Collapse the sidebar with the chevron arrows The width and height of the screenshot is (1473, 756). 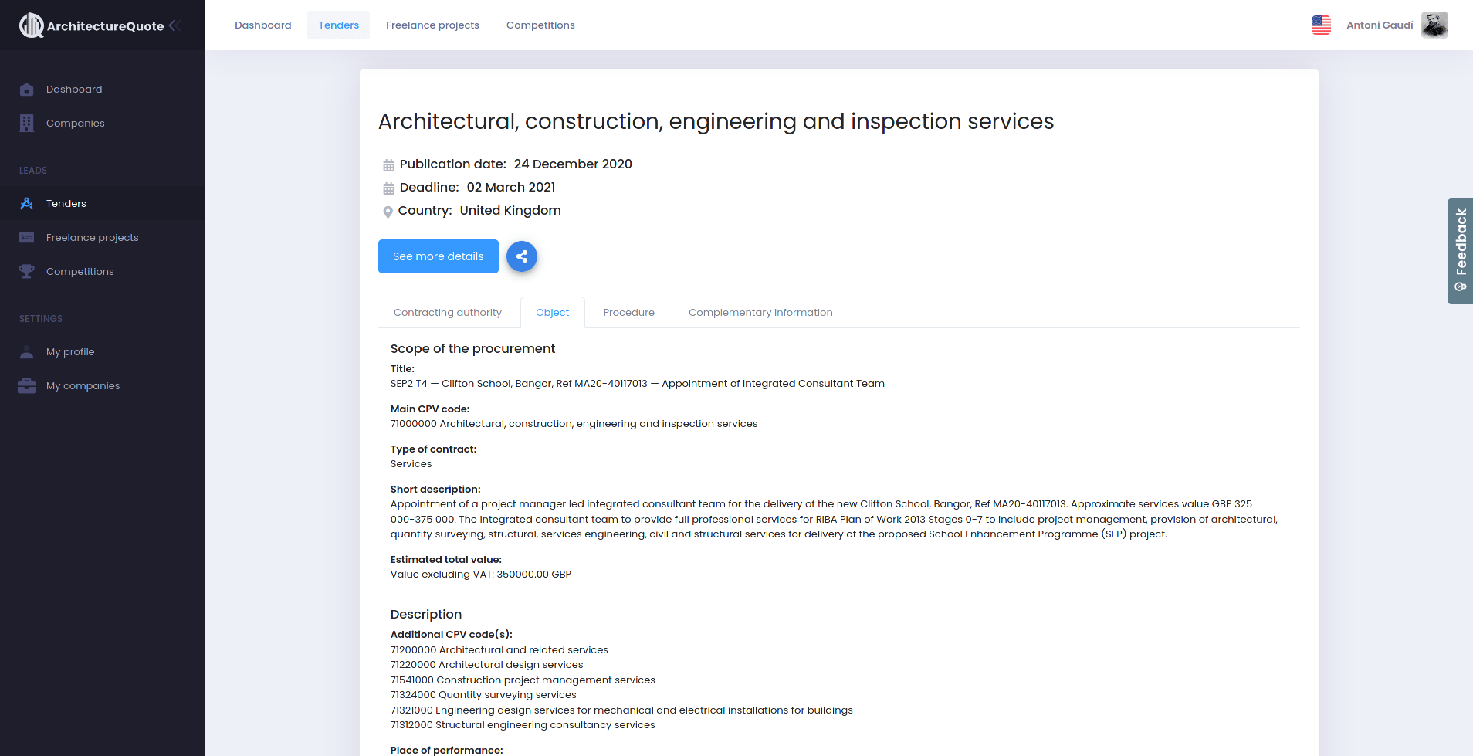coord(175,25)
